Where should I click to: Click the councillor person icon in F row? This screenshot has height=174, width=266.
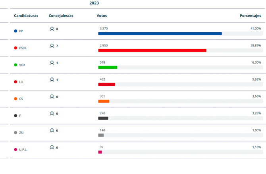tap(52, 114)
